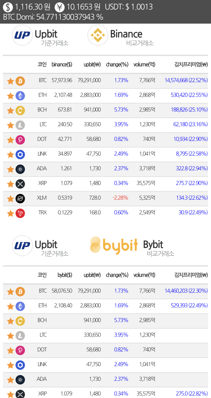
Task: Click the Bitcoin icon in Binance table
Action: click(20, 81)
